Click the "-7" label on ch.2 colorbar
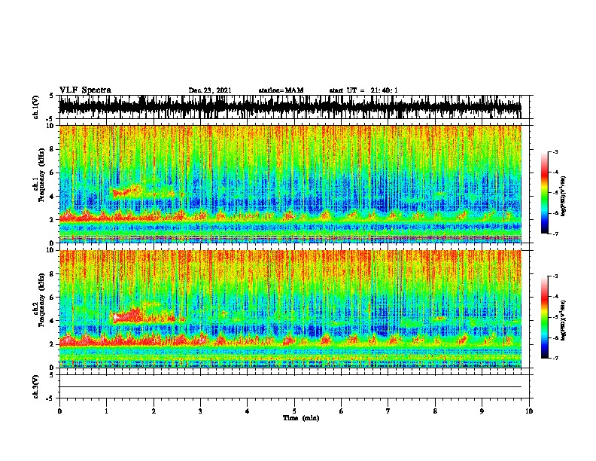596x461 pixels. pyautogui.click(x=555, y=359)
